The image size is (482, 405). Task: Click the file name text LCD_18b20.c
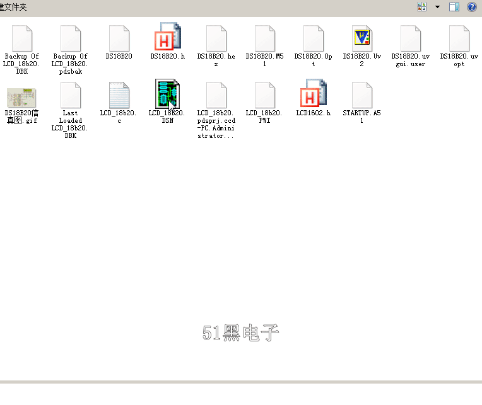click(119, 117)
